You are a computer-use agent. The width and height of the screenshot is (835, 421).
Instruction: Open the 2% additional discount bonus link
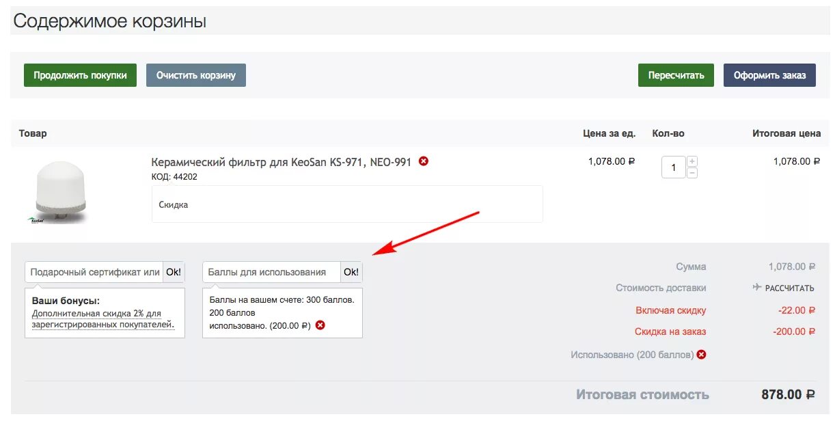pos(103,319)
